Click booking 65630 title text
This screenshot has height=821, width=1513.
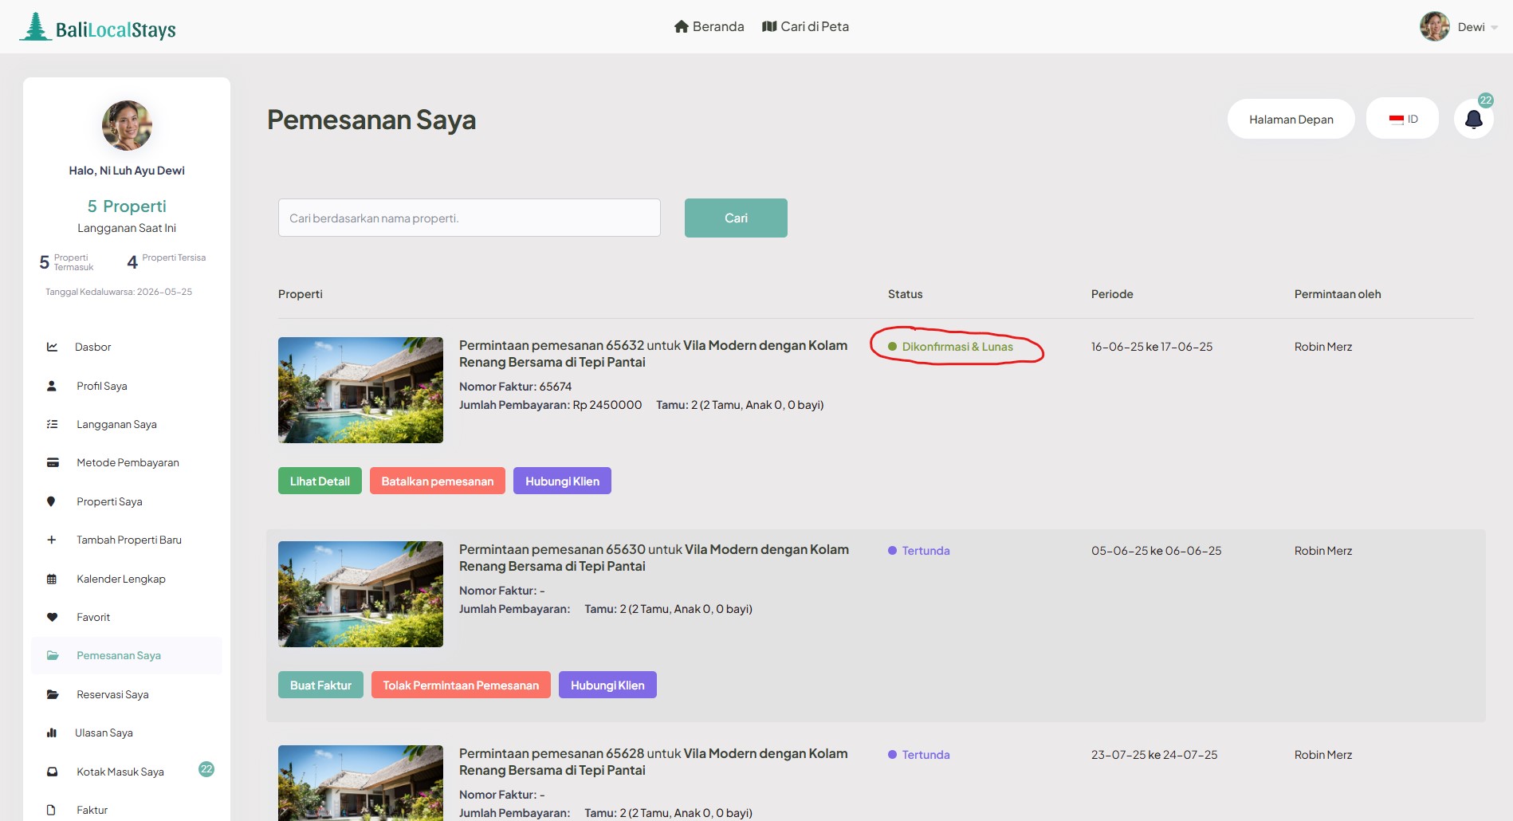pyautogui.click(x=654, y=557)
